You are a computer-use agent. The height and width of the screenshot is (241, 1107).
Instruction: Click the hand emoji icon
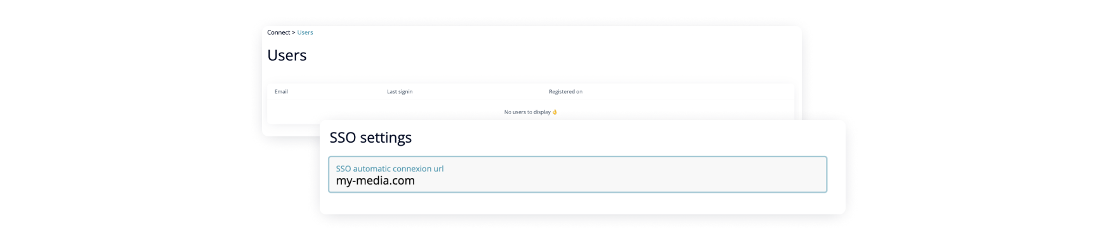(555, 112)
